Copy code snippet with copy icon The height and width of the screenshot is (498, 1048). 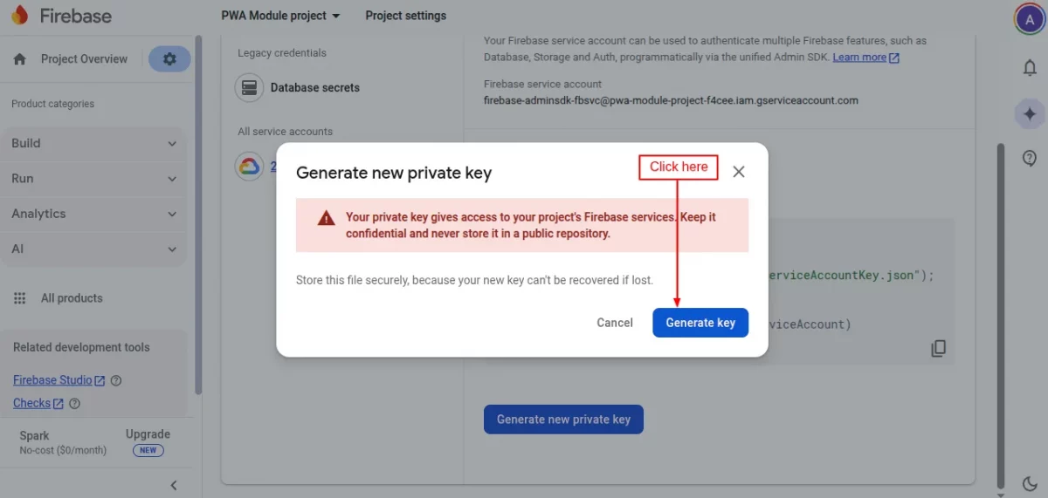(x=939, y=349)
